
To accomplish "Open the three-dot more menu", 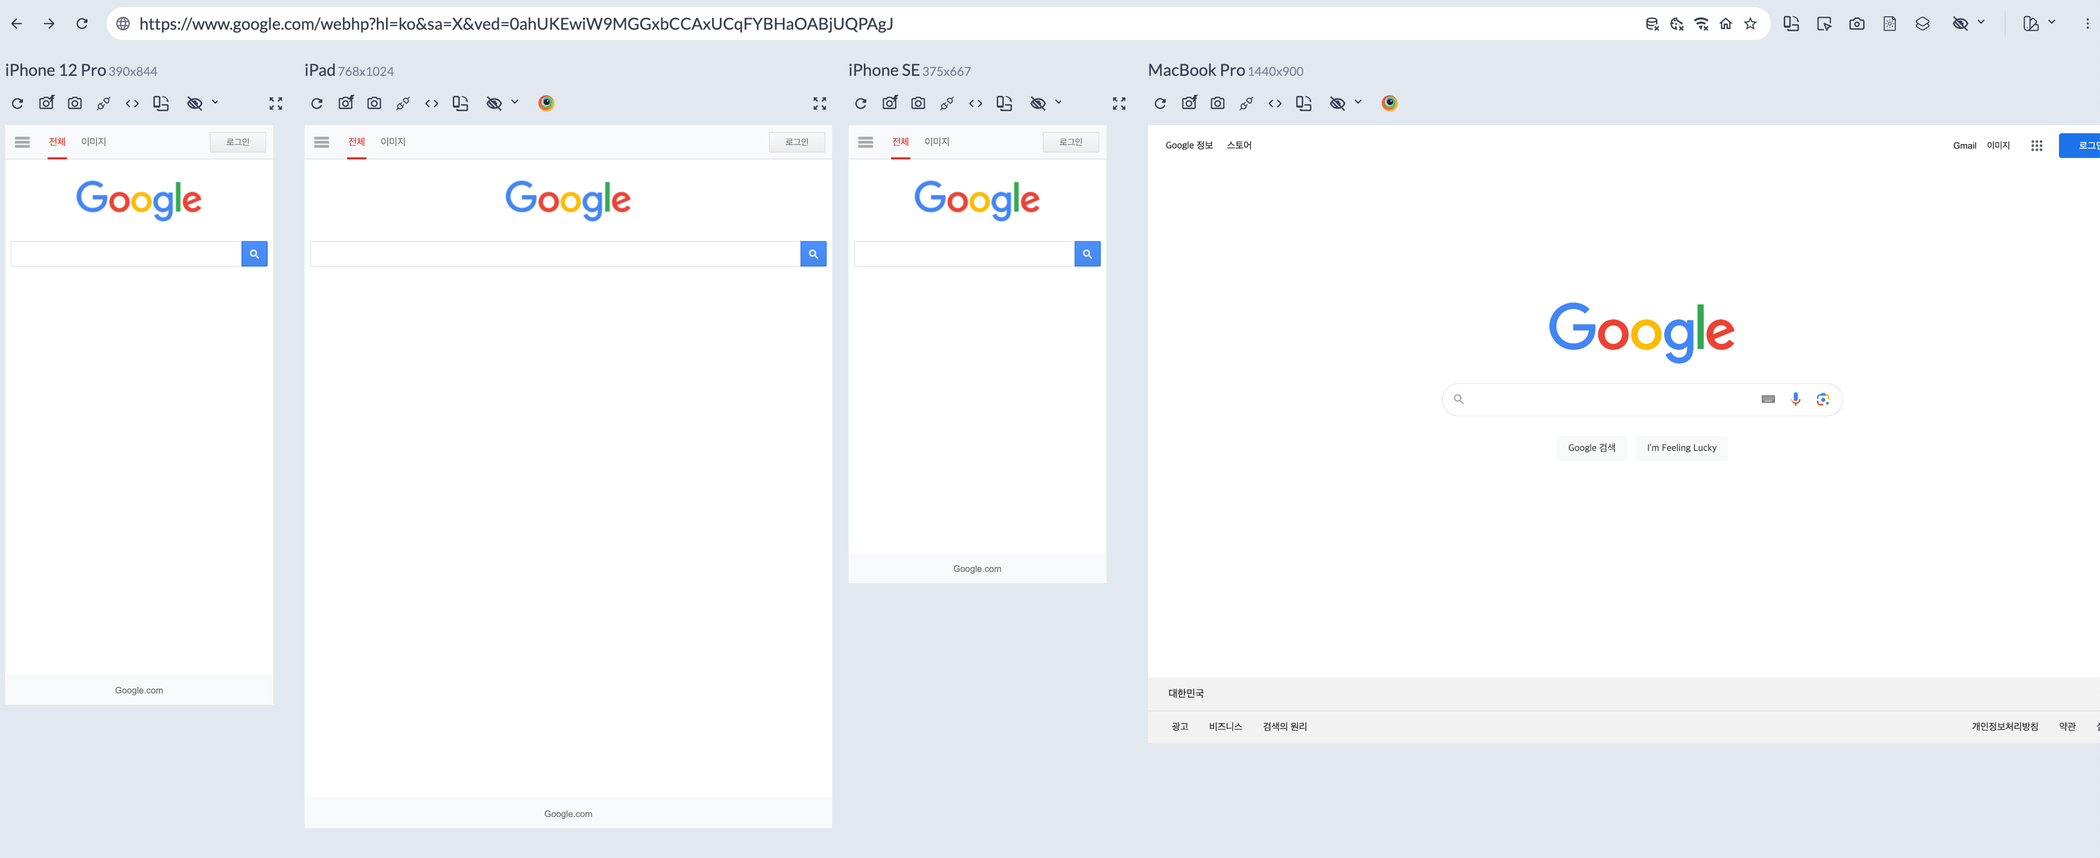I will point(2087,24).
